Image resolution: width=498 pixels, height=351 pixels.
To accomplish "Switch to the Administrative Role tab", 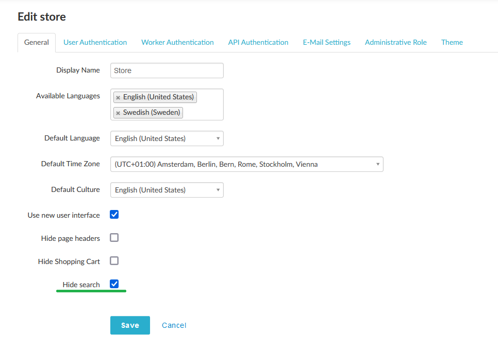I will pos(395,42).
